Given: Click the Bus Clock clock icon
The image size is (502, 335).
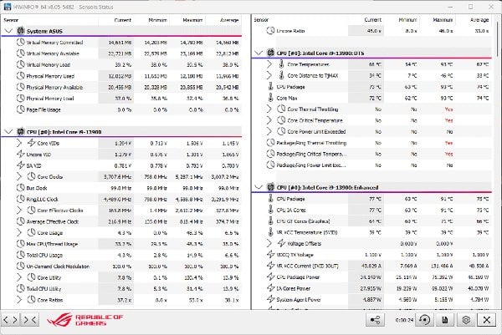Looking at the screenshot, I should pos(21,188).
